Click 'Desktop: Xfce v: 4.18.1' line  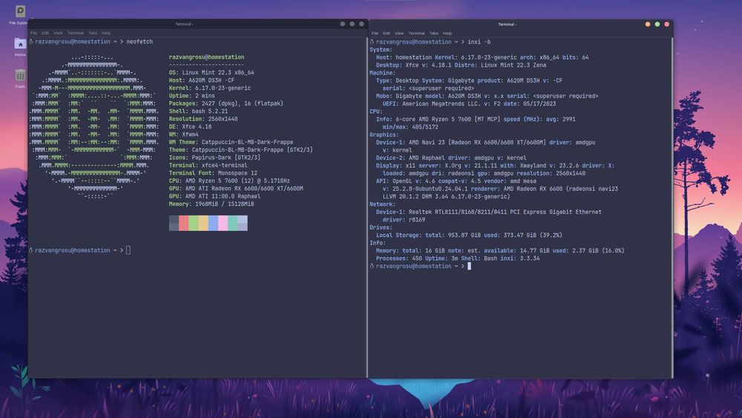461,65
